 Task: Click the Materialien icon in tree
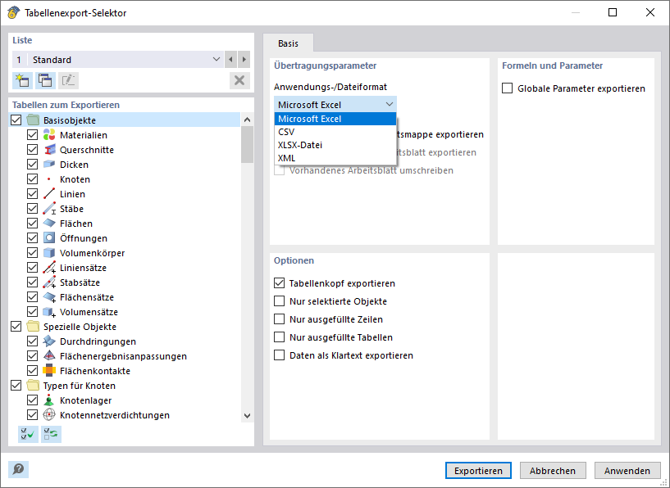(x=49, y=135)
